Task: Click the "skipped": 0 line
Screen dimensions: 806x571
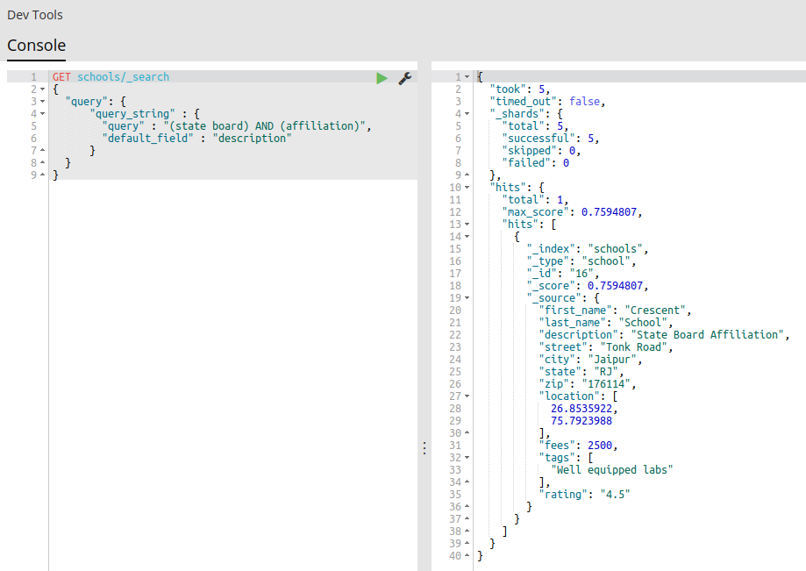Action: [x=541, y=151]
